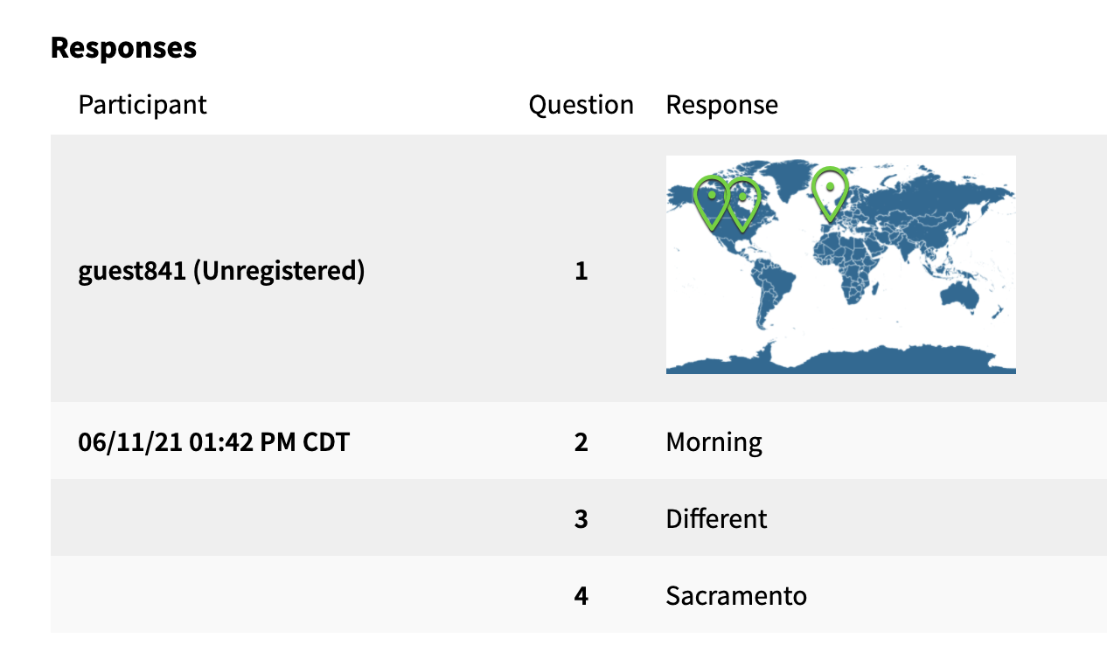
Task: Click the Different response text
Action: pos(716,519)
